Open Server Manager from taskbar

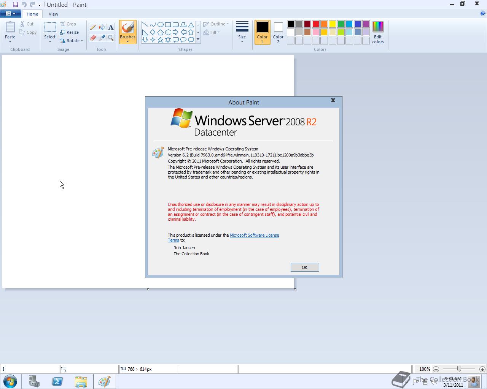click(x=34, y=381)
